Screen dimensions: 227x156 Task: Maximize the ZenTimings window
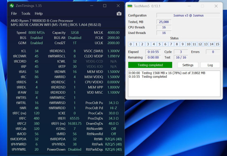pos(105,6)
